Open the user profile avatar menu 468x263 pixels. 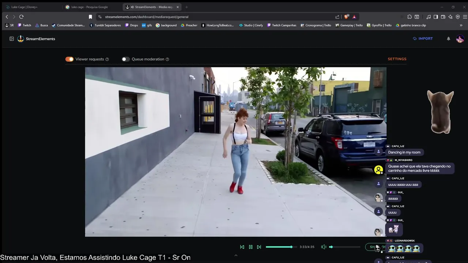point(460,39)
